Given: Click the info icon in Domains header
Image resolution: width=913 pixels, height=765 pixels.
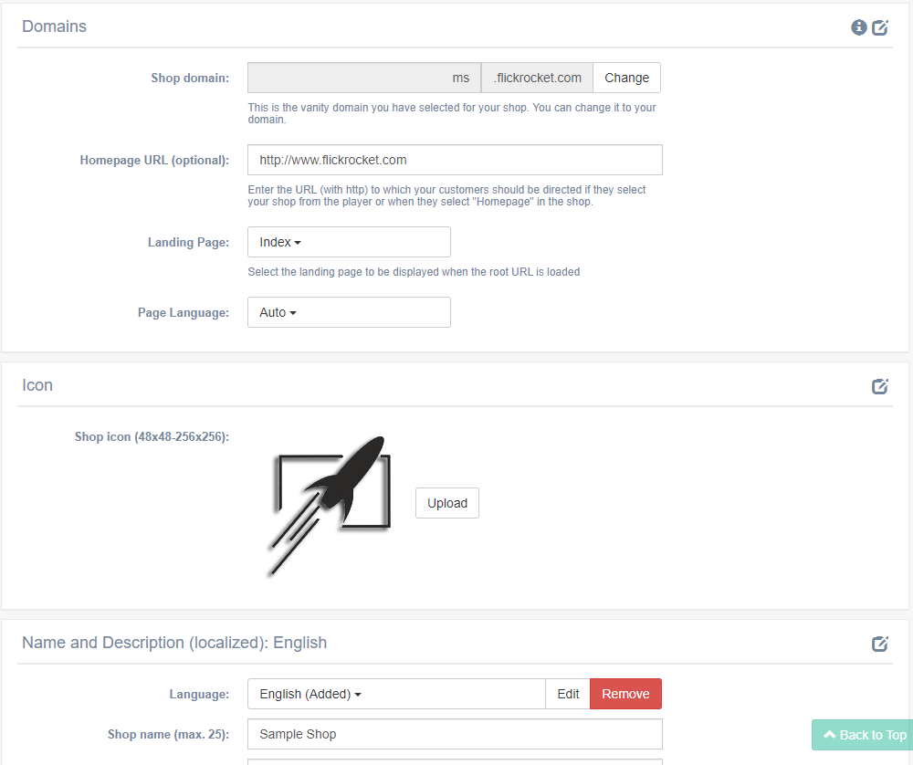Looking at the screenshot, I should (858, 27).
